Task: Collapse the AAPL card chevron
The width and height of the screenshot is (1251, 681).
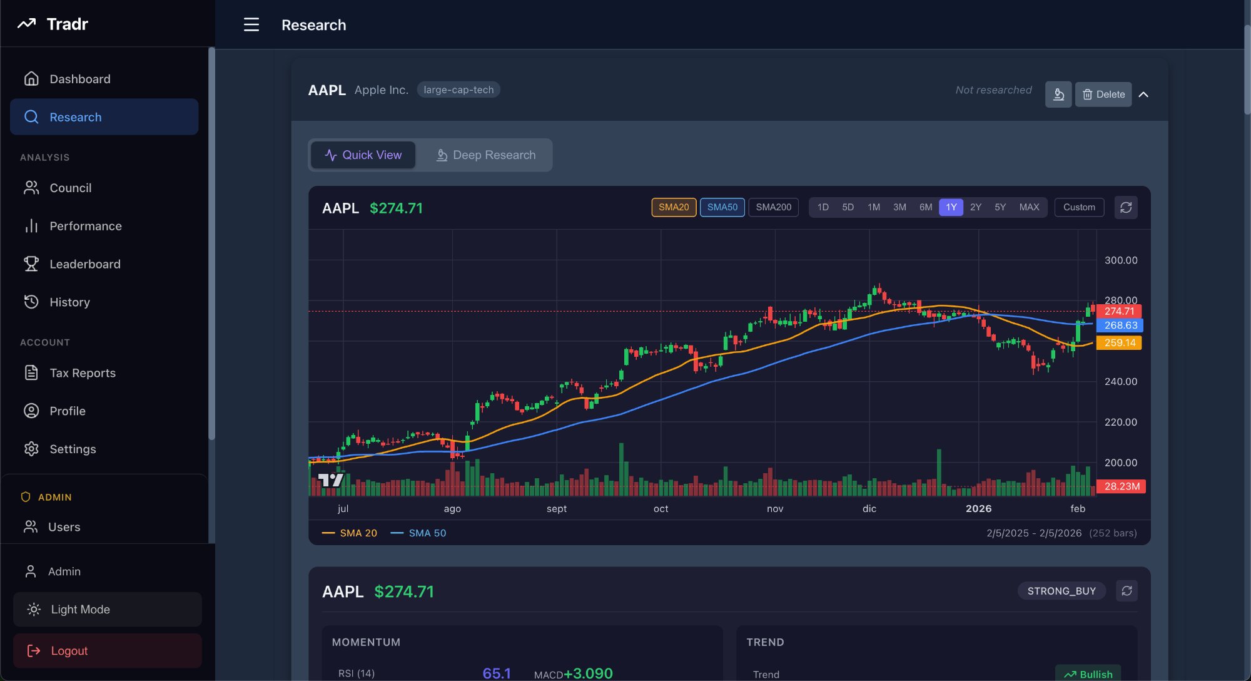Action: pyautogui.click(x=1143, y=95)
